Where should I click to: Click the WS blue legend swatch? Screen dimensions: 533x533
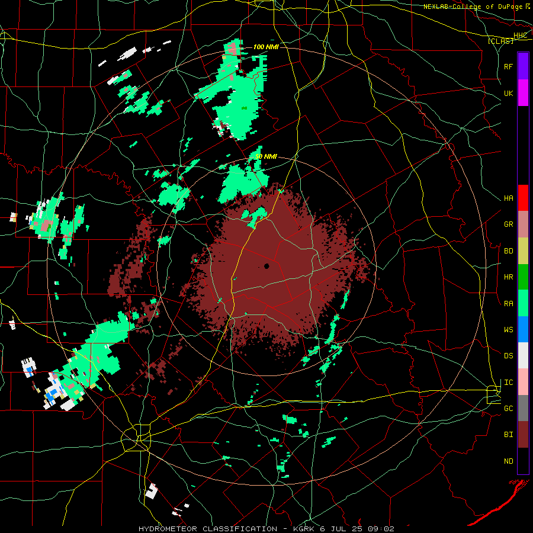[523, 329]
